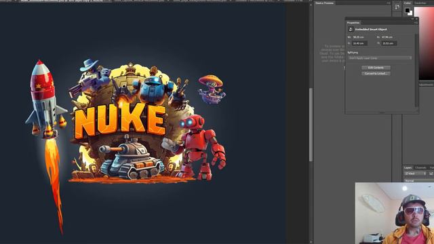Switch to the Adjustments panel tab
Image resolution: width=434 pixels, height=244 pixels.
click(426, 85)
